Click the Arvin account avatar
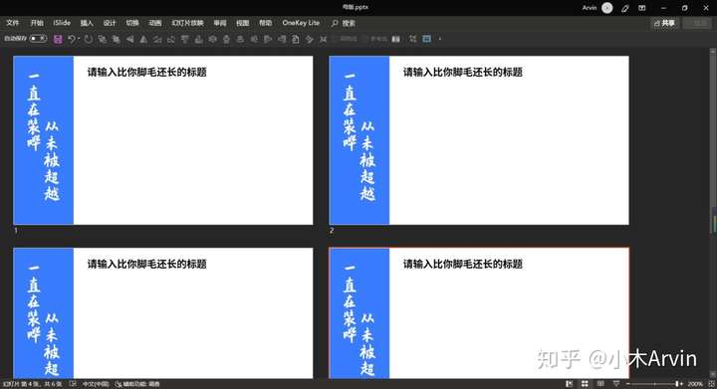The image size is (717, 389). (607, 8)
